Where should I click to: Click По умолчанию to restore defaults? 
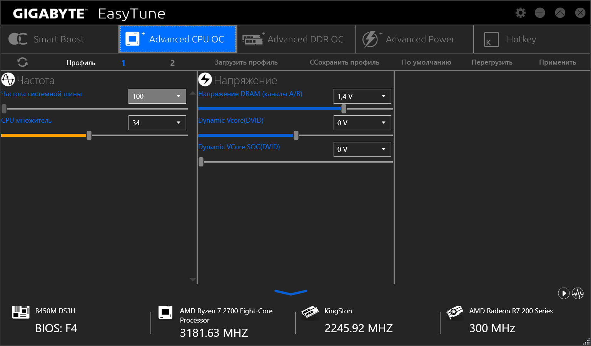click(x=426, y=62)
